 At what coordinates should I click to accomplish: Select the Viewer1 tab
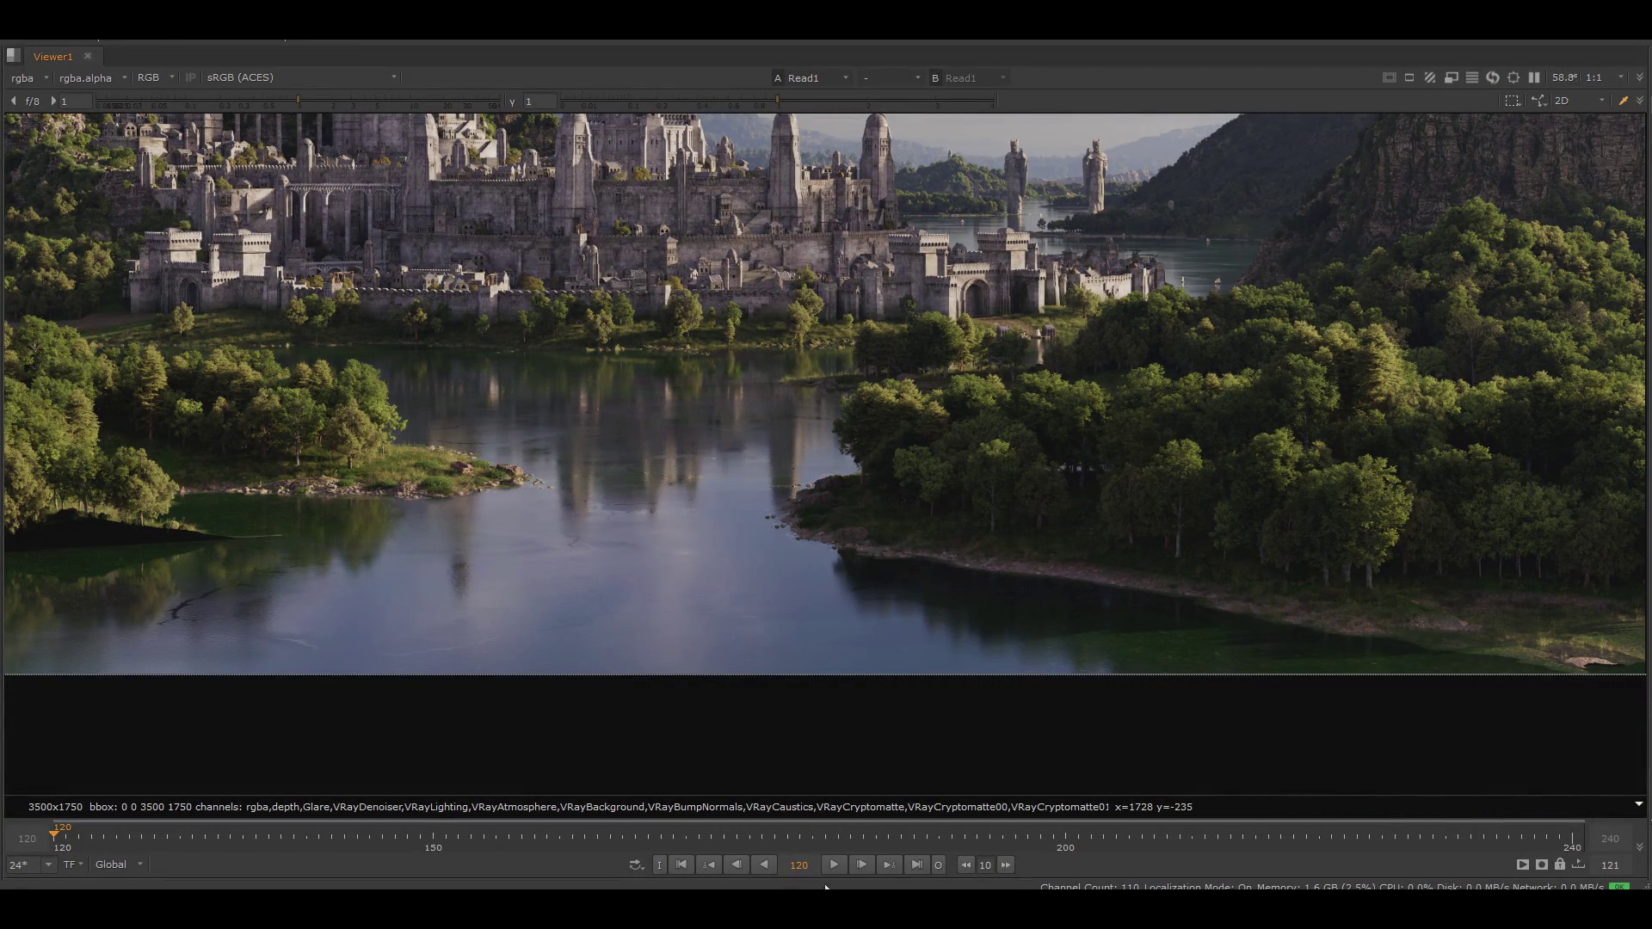[x=53, y=57]
